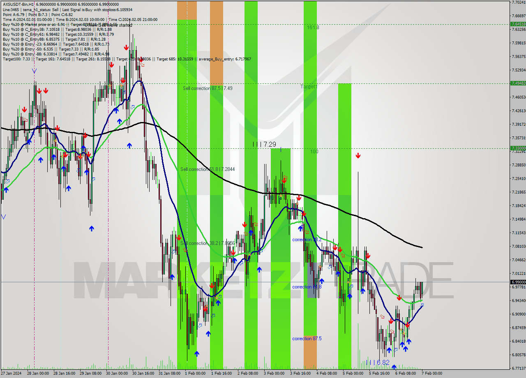Click the 'I I I 6.82' low label
This screenshot has width=526, height=378.
tap(377, 362)
